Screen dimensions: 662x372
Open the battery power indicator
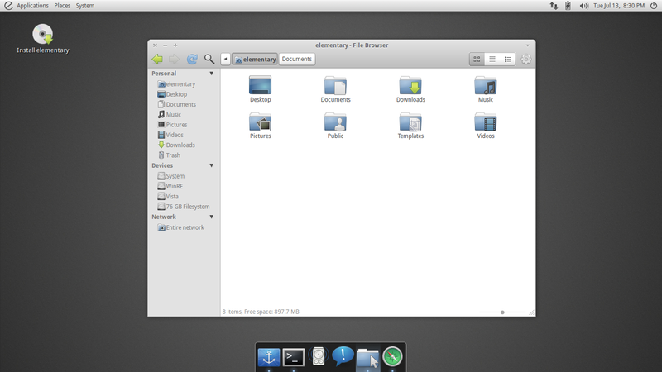[x=568, y=6]
